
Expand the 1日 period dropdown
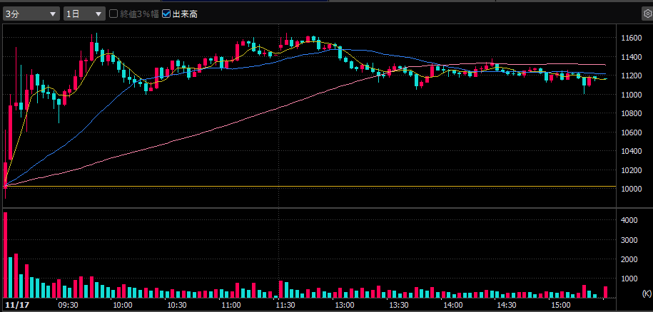pos(83,14)
